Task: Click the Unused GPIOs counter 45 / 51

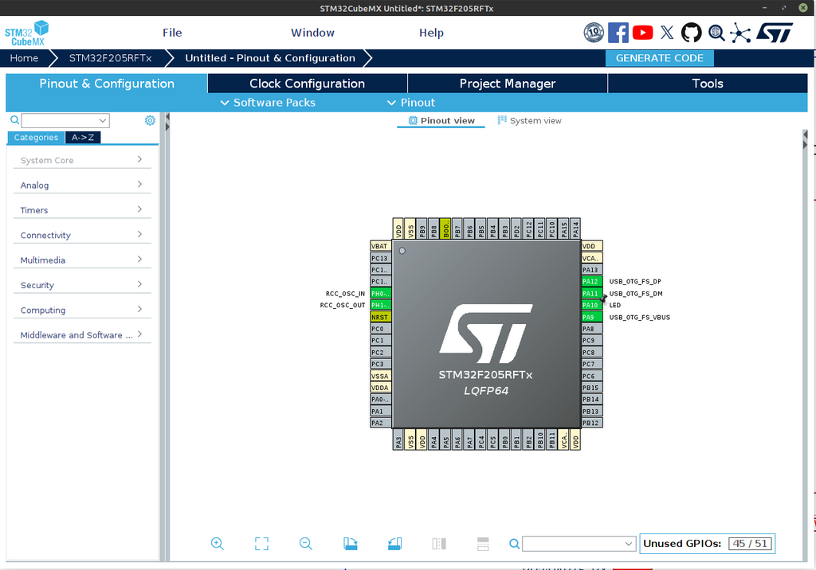Action: coord(750,544)
